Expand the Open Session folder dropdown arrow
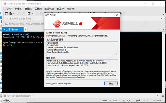The image size is (166, 103). click(14, 14)
